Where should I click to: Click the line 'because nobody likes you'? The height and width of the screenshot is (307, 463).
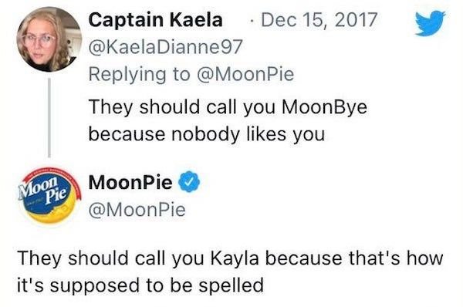click(207, 134)
